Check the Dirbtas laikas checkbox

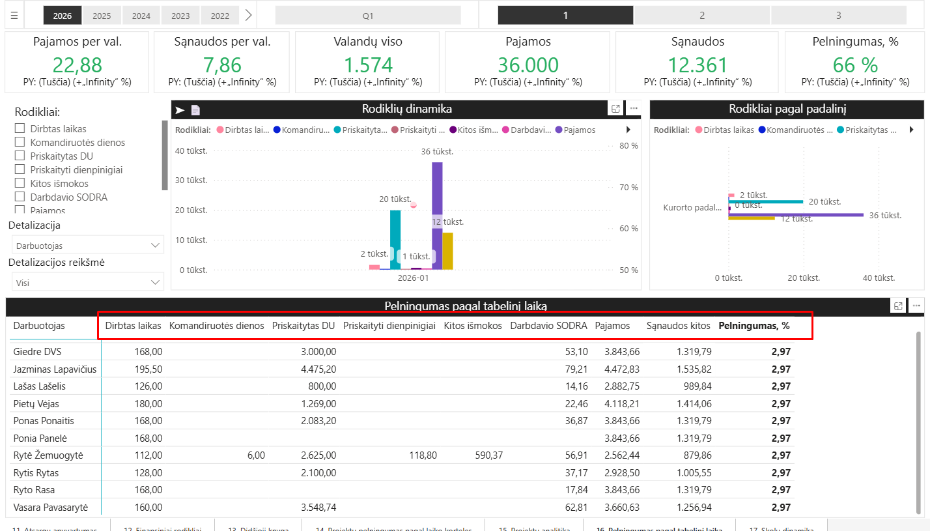coord(20,129)
